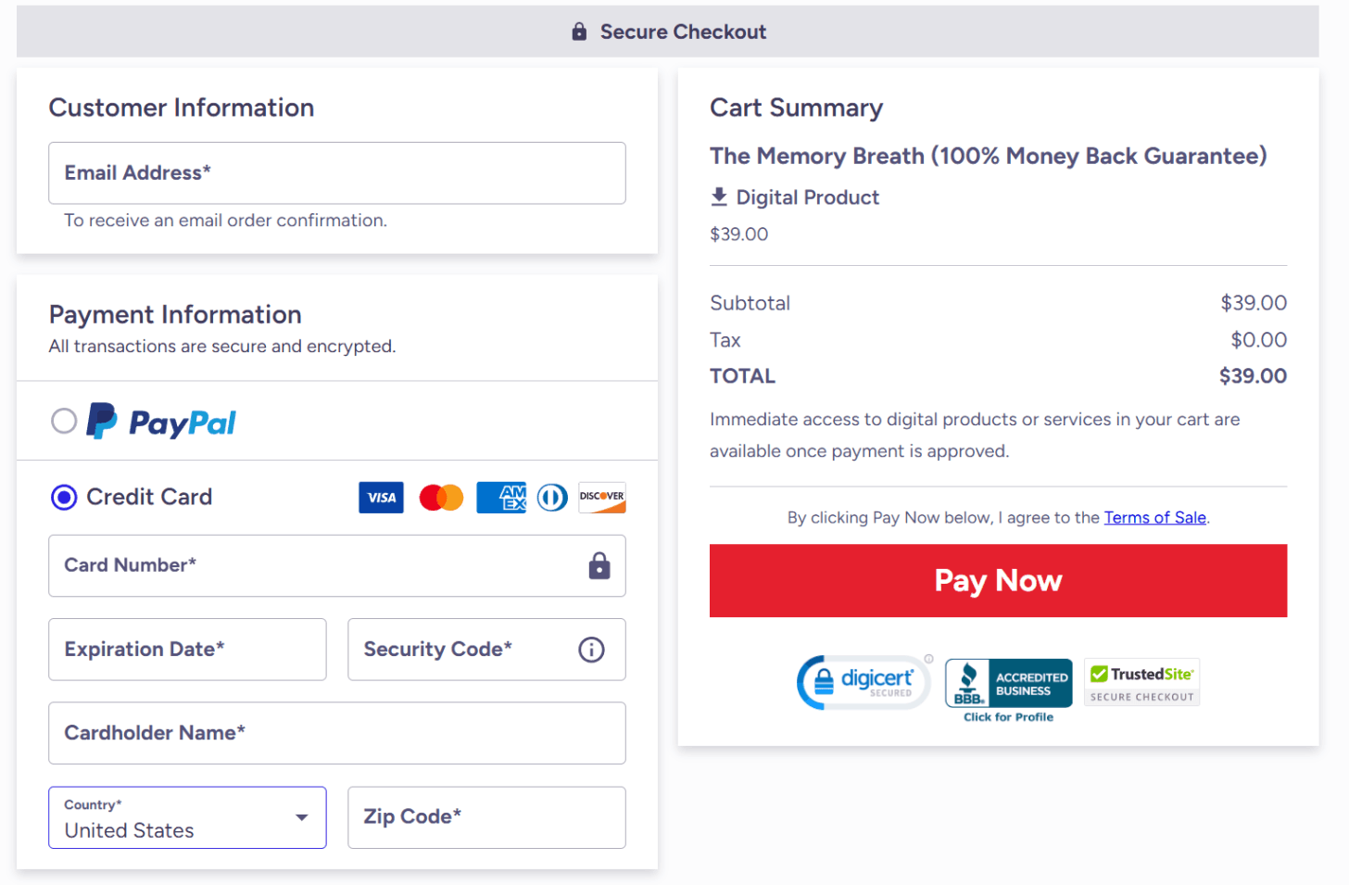
Task: Click the Country dropdown arrow
Action: tap(301, 818)
